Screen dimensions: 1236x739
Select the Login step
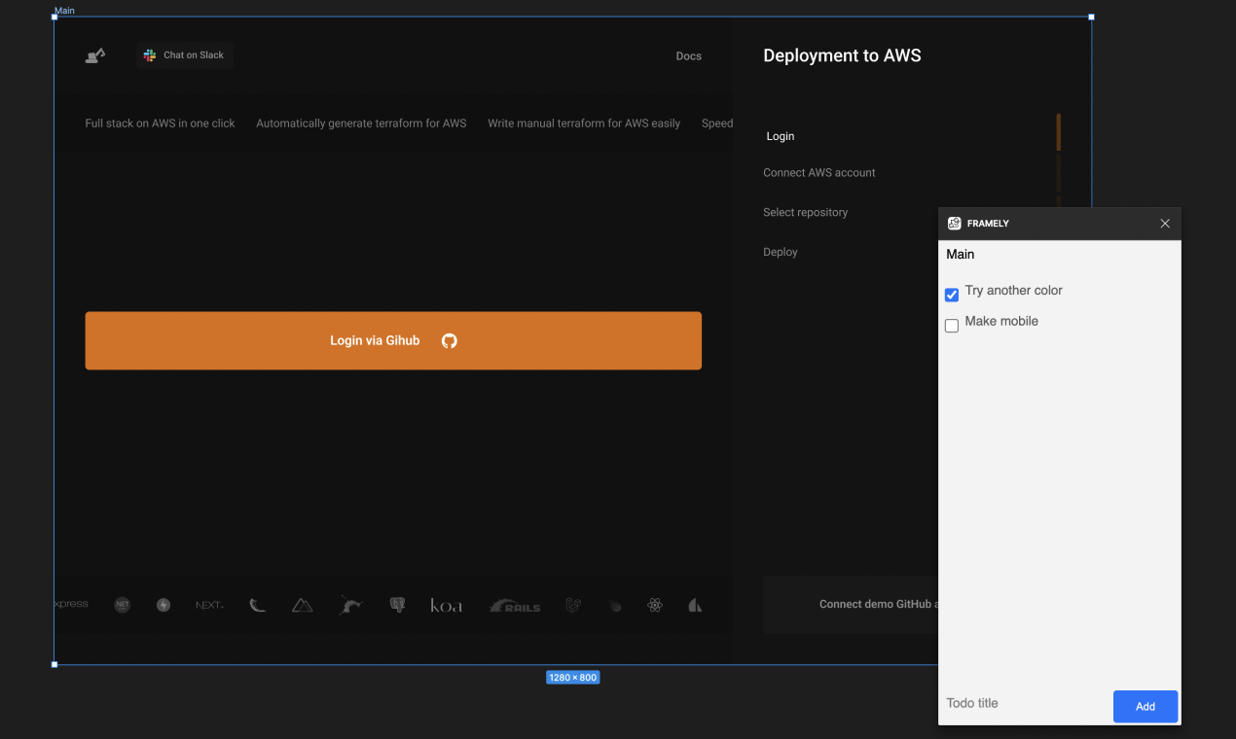781,136
